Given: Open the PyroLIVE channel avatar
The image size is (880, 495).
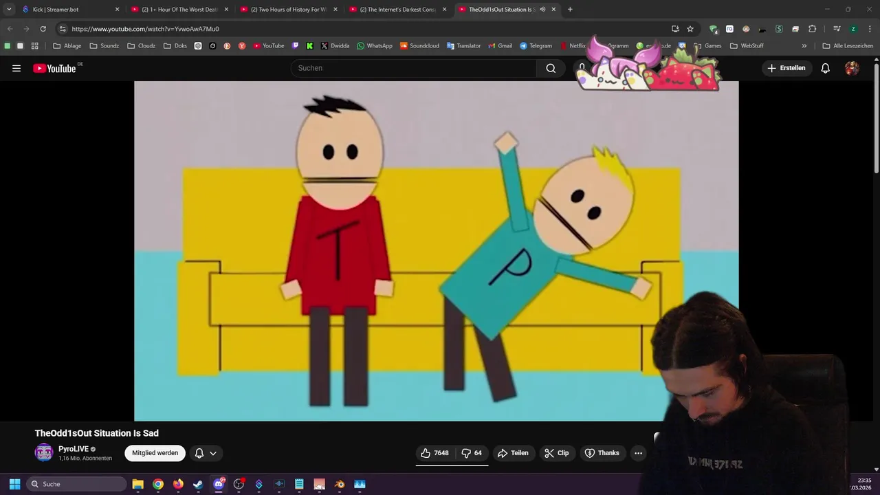Looking at the screenshot, I should click(44, 452).
